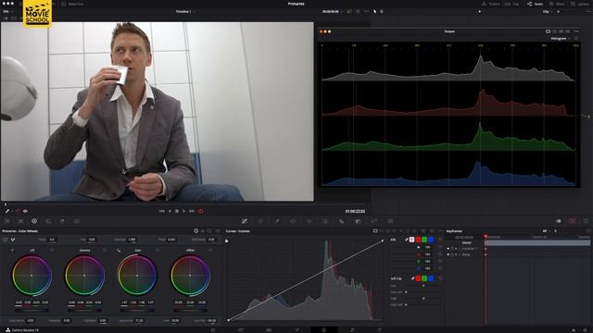This screenshot has width=593, height=333.
Task: Toggle viewer audio mute icon
Action: [25, 211]
